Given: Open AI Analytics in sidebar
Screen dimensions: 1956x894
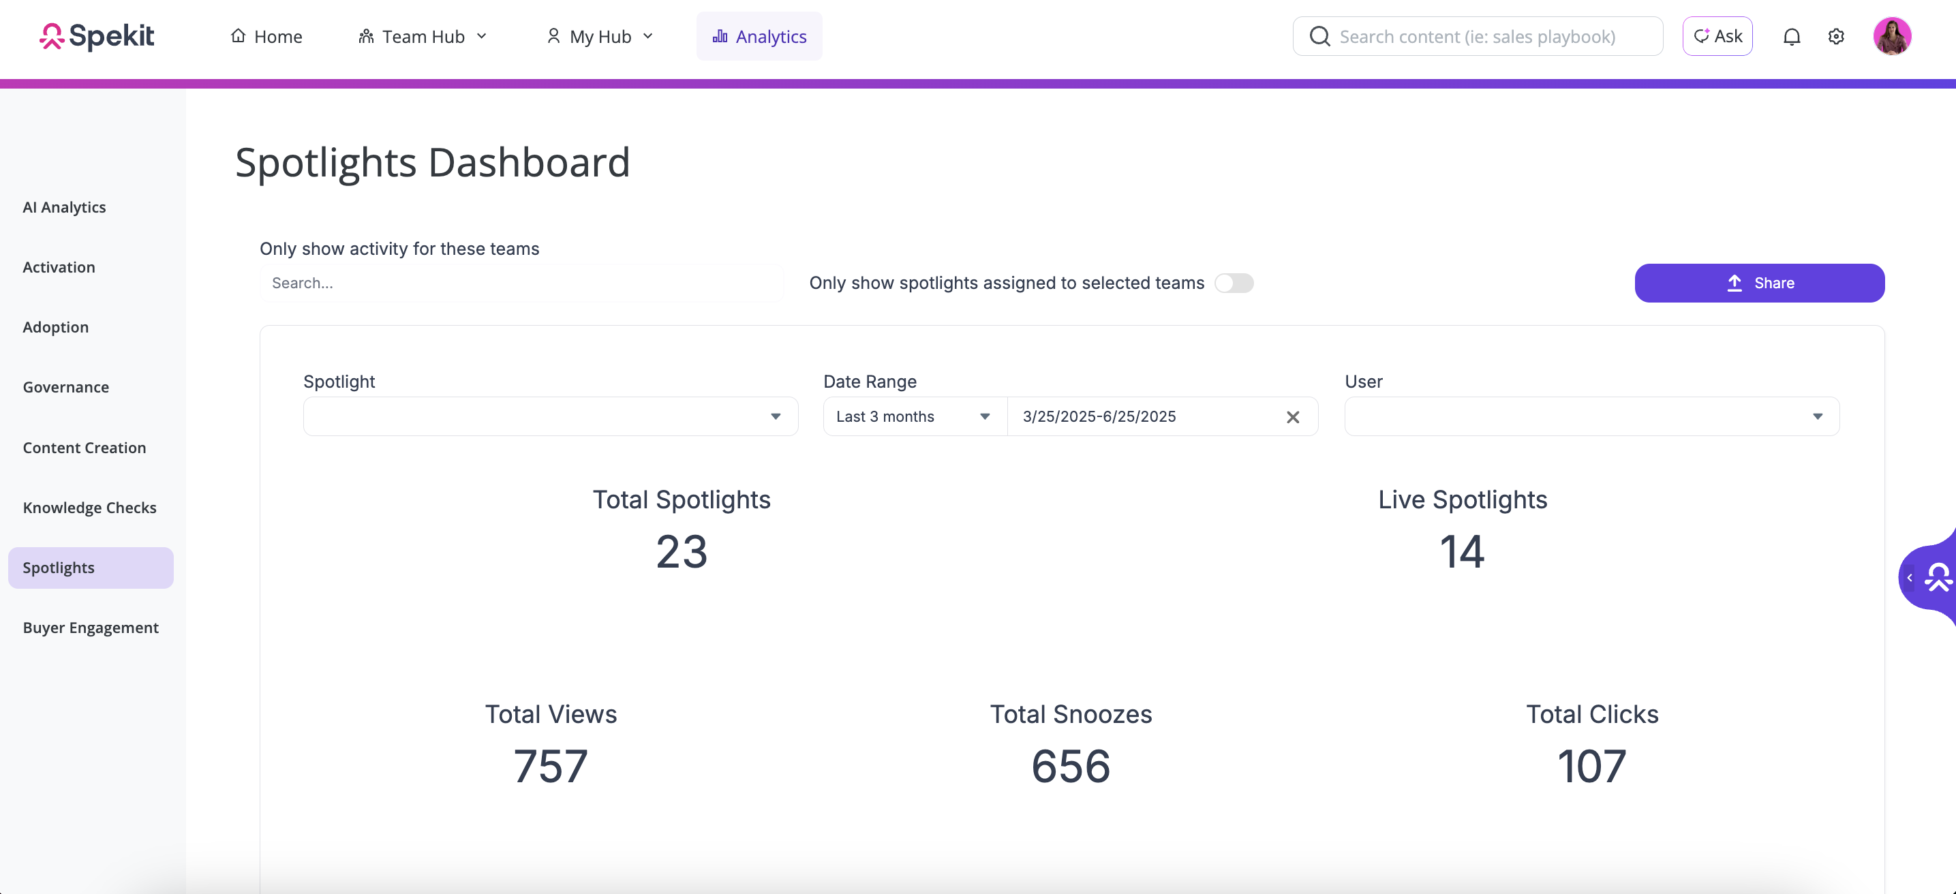Looking at the screenshot, I should pos(65,207).
